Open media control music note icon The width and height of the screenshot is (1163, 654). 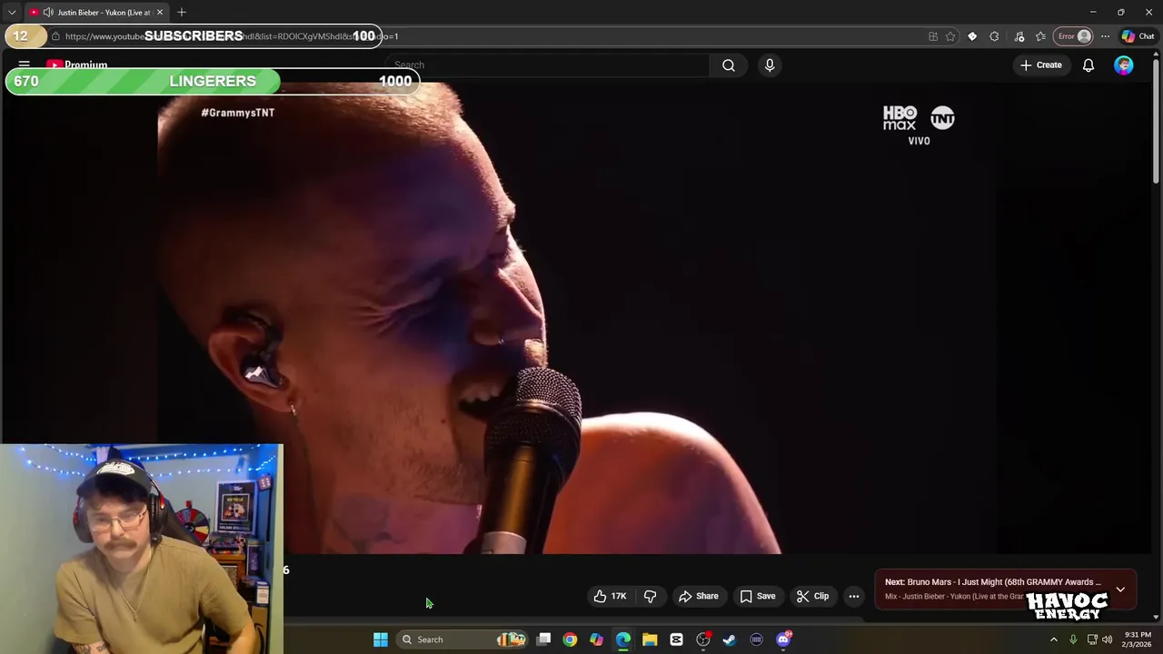pos(1019,36)
